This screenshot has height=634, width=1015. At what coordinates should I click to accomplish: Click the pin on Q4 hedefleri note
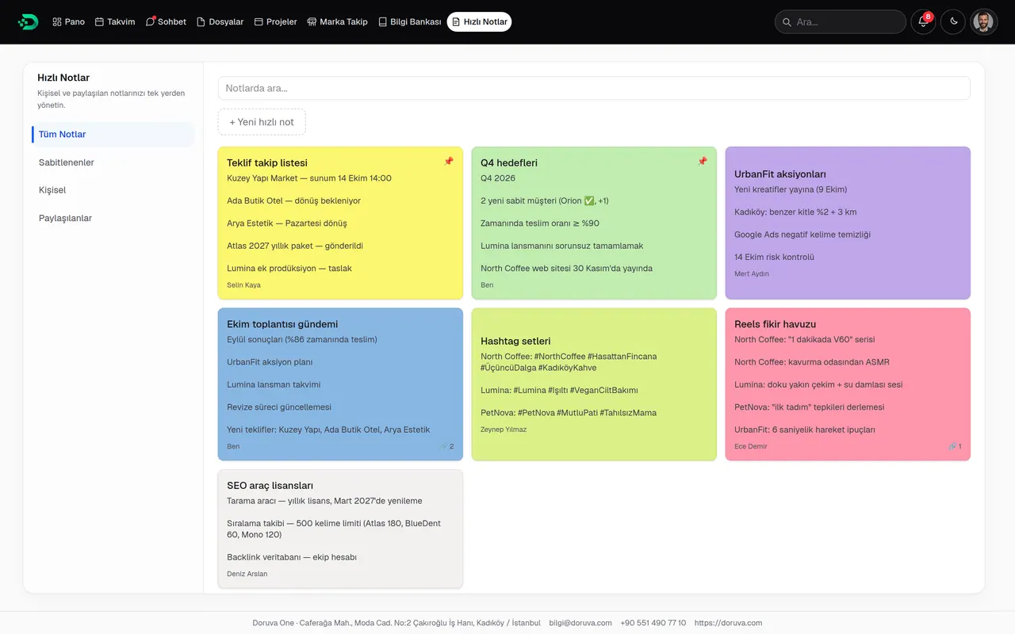pos(702,162)
